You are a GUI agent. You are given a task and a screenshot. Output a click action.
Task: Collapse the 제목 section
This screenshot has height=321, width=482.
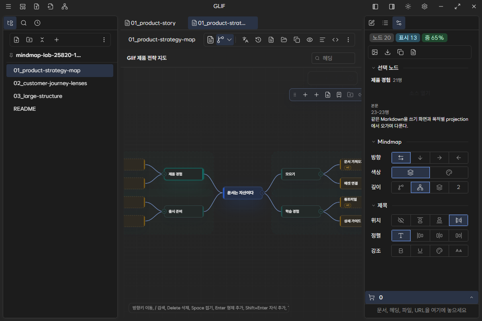[x=373, y=205]
